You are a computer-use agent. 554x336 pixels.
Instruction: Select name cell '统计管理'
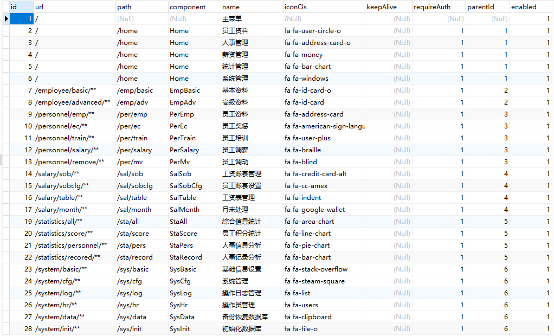(252, 67)
